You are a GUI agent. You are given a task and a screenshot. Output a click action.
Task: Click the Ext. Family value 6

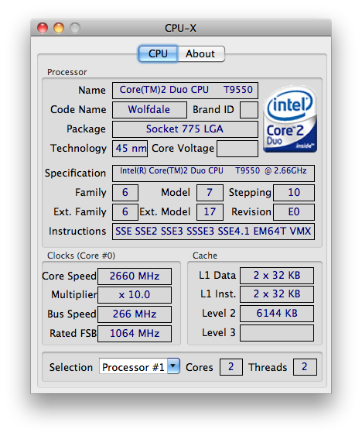[125, 212]
